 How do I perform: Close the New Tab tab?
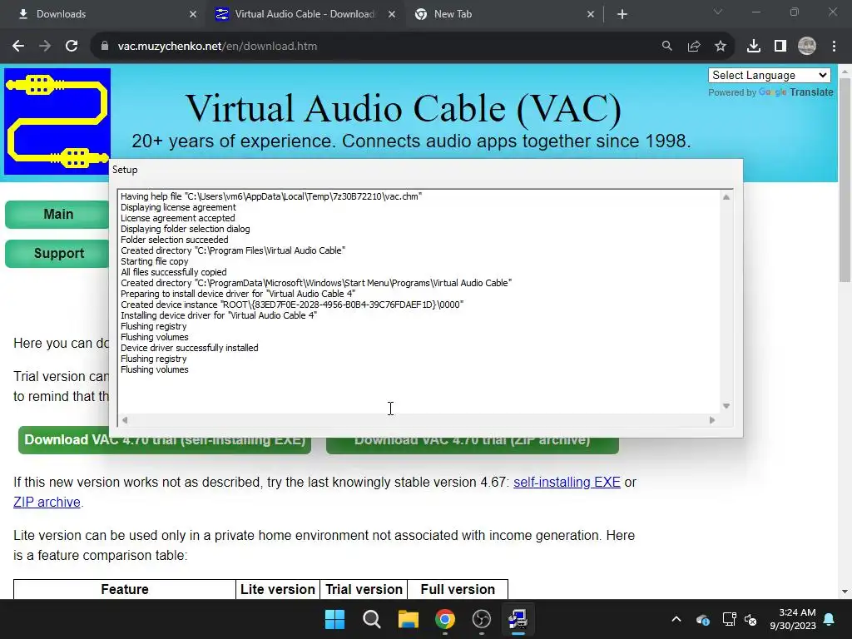point(591,14)
